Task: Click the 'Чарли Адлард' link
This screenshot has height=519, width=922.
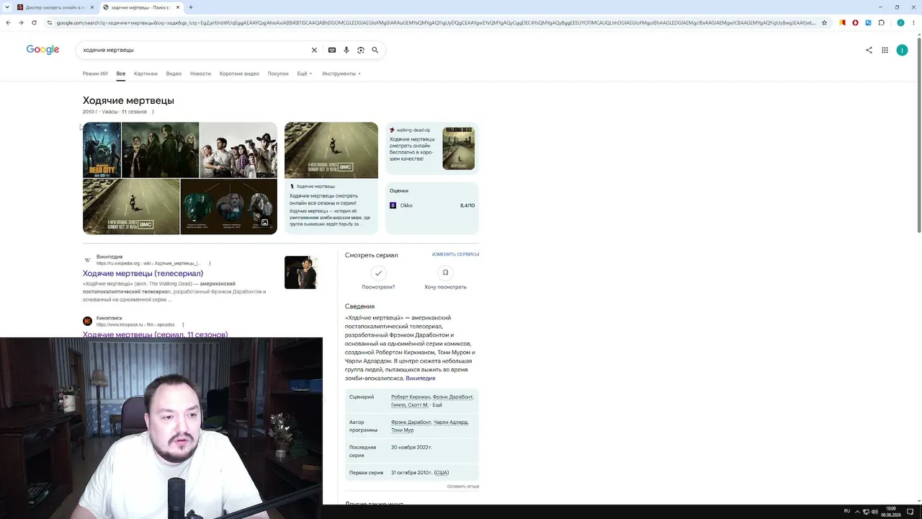Action: pos(451,422)
